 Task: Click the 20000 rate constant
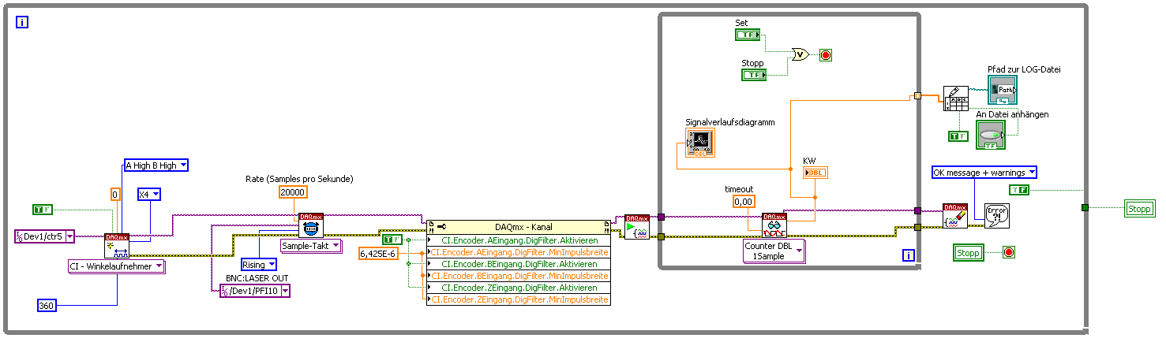coord(293,192)
